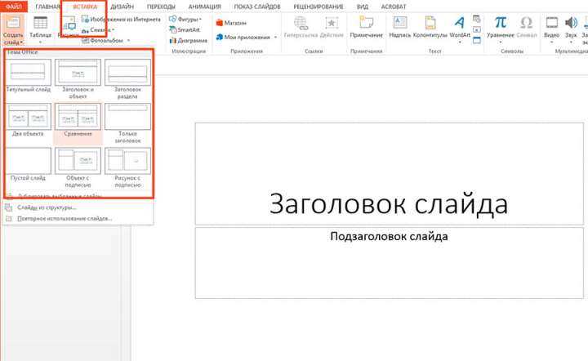The width and height of the screenshot is (588, 361).
Task: Expand the Уравнение dropdown arrow
Action: pyautogui.click(x=501, y=42)
